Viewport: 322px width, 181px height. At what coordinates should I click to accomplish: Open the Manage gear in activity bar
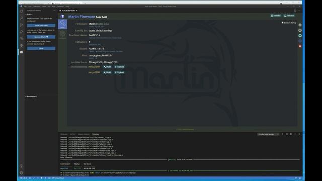click(x=21, y=173)
